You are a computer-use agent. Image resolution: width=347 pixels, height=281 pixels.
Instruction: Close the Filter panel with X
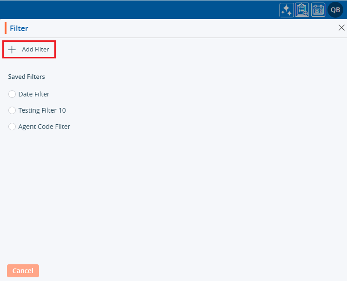pyautogui.click(x=341, y=28)
